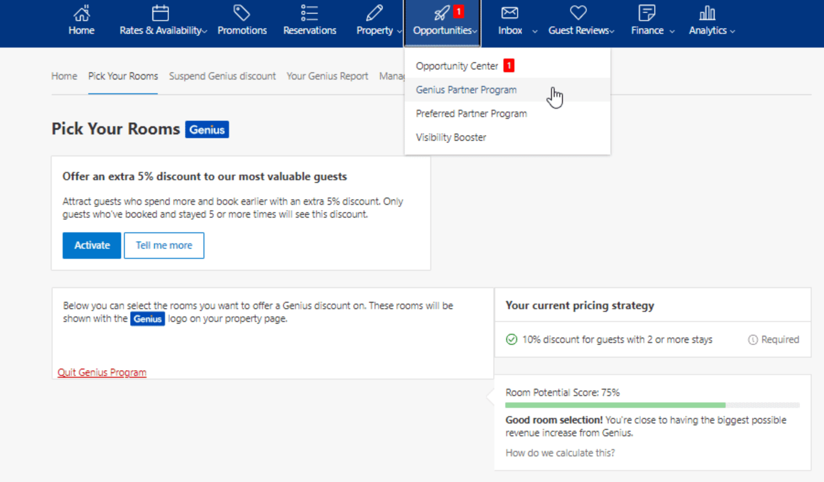Image resolution: width=824 pixels, height=482 pixels.
Task: Open the Inbox envelope icon
Action: pyautogui.click(x=509, y=12)
